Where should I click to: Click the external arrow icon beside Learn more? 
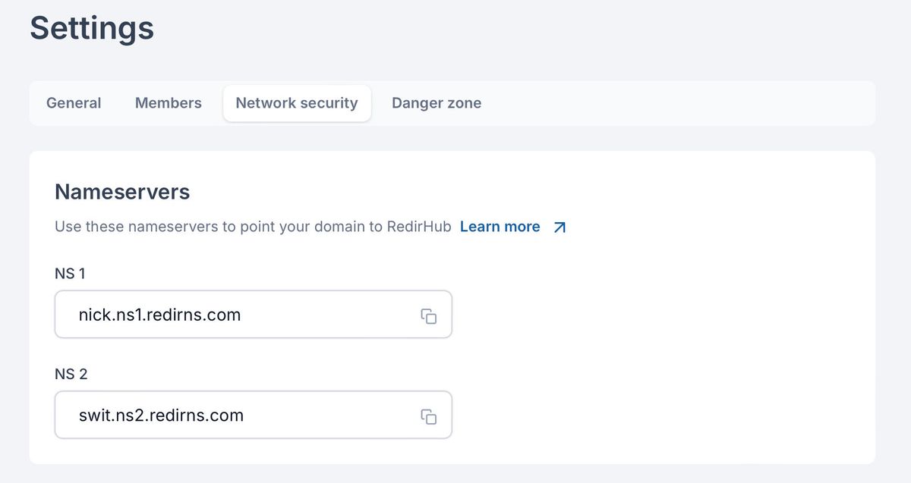(x=560, y=227)
